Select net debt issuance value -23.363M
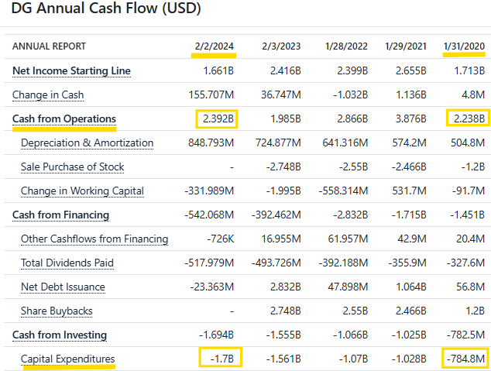 click(x=212, y=287)
